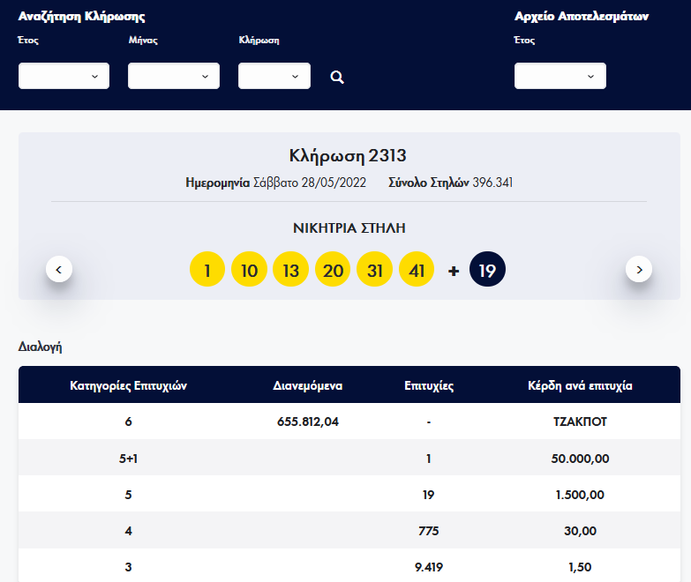Image resolution: width=691 pixels, height=582 pixels.
Task: Select yellow ball number 31
Action: pos(375,270)
